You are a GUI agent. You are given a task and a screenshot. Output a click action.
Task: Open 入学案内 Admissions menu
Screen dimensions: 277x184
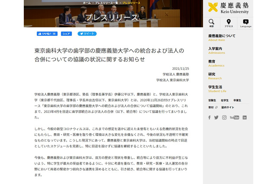216,51
